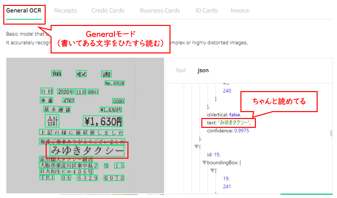Open the Business Cards tab
This screenshot has height=198, width=337.
(160, 11)
